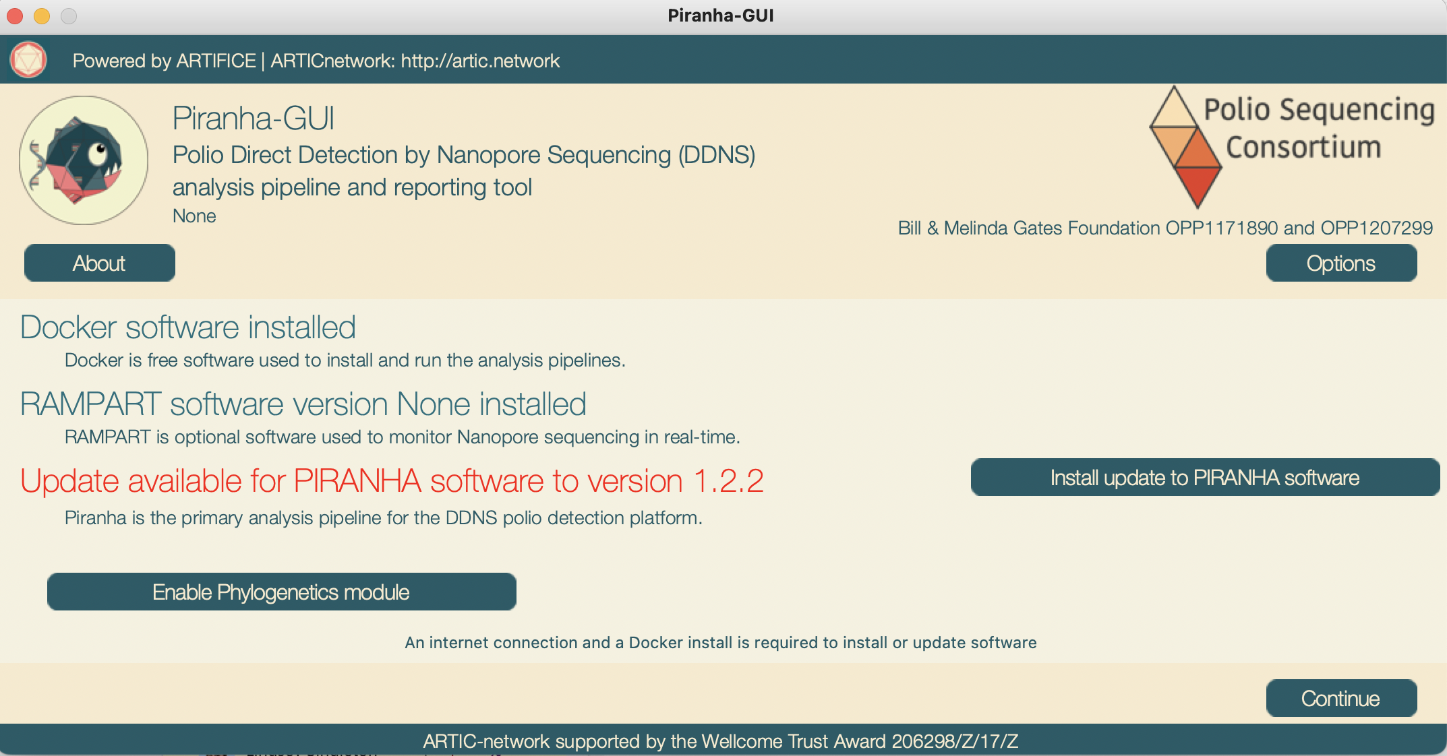Install update to PIRANHA software
1447x756 pixels.
pyautogui.click(x=1205, y=478)
